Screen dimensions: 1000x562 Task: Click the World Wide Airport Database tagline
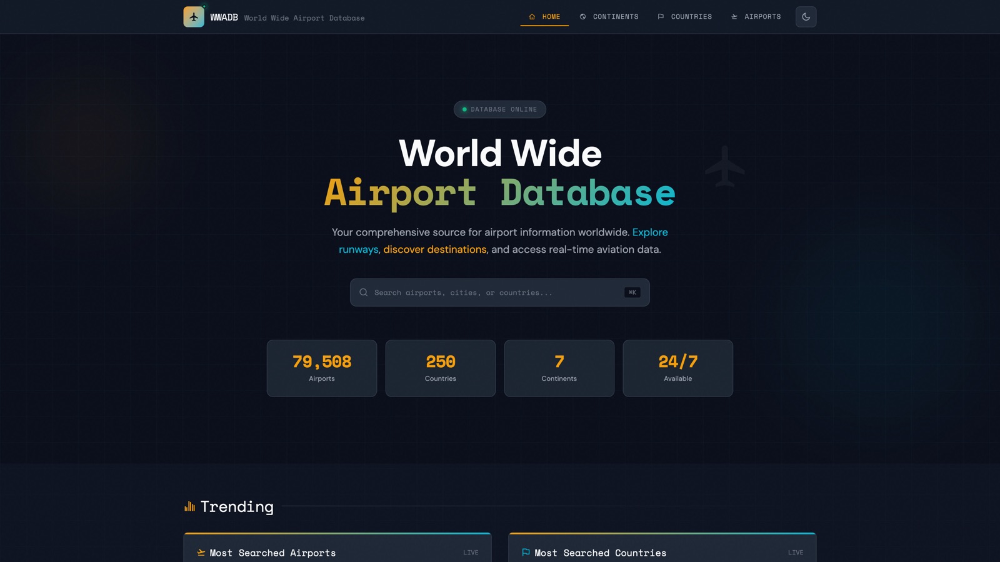[x=304, y=18]
